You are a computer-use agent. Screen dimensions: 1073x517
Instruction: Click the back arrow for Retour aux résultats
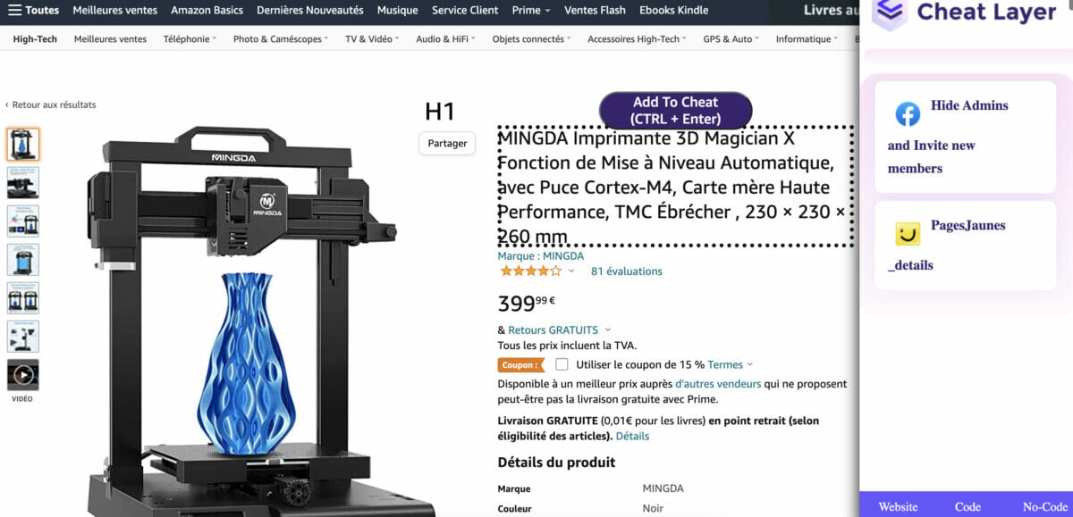point(7,104)
